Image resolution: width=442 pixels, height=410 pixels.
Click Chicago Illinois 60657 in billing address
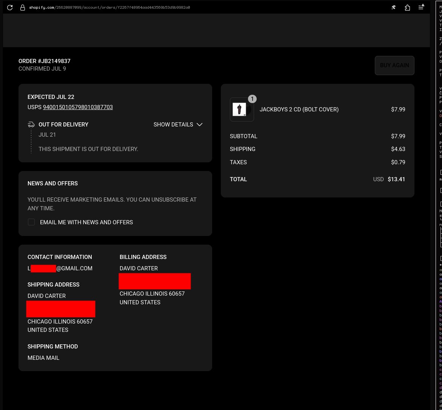point(152,294)
